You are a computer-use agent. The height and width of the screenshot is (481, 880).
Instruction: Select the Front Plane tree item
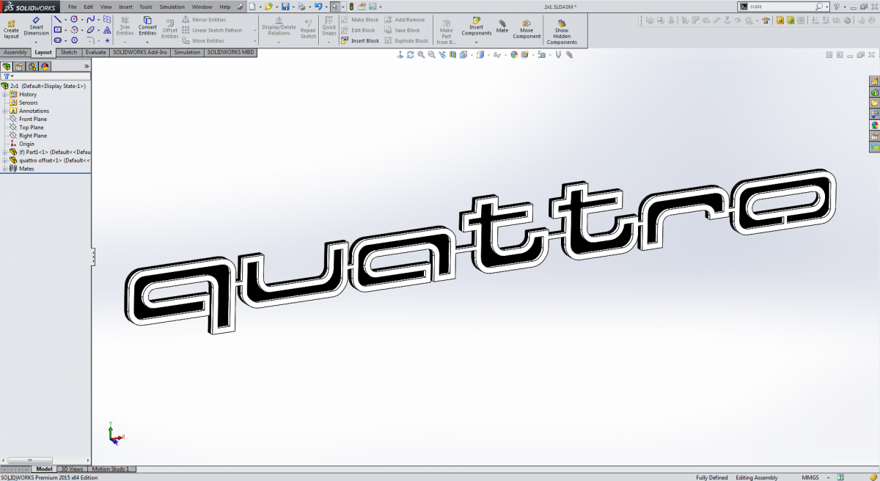click(28, 119)
